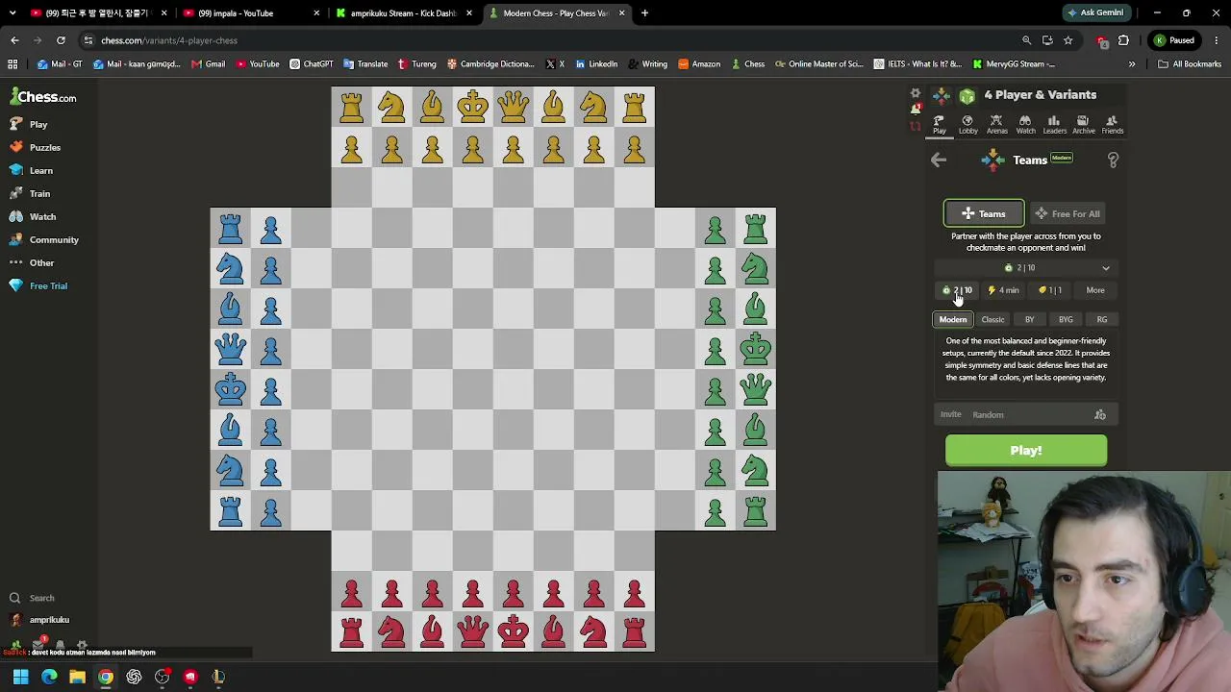Open the question mark help icon
The image size is (1231, 692).
click(1113, 161)
